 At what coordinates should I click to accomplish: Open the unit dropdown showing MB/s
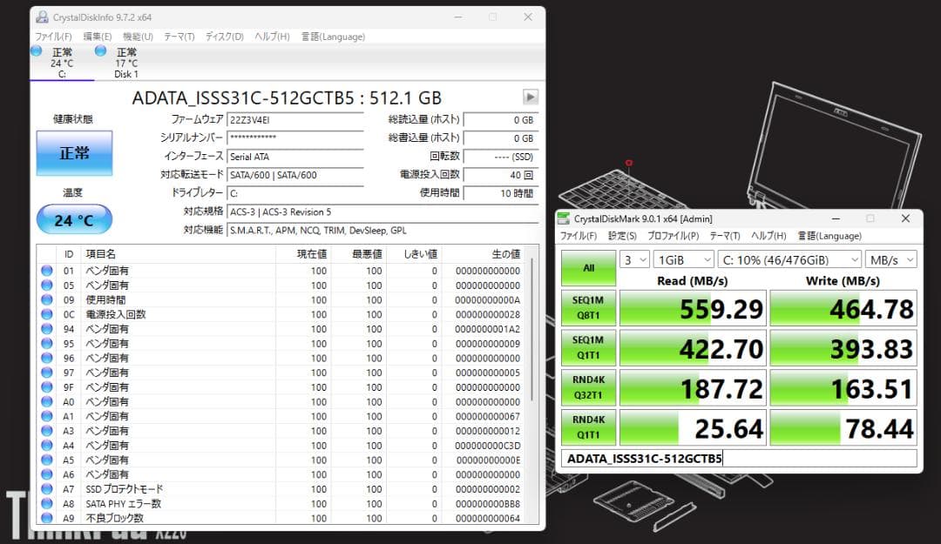(x=891, y=259)
